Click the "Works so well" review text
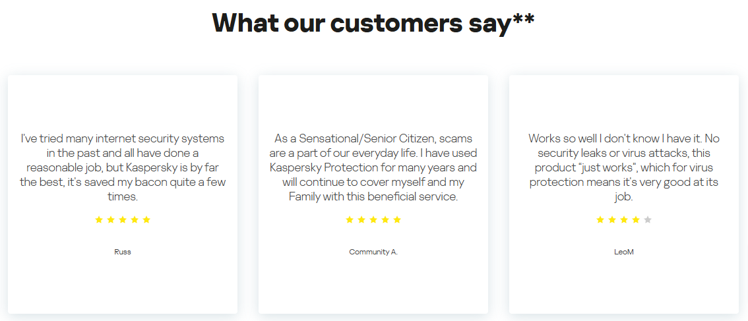748x321 pixels. (624, 167)
